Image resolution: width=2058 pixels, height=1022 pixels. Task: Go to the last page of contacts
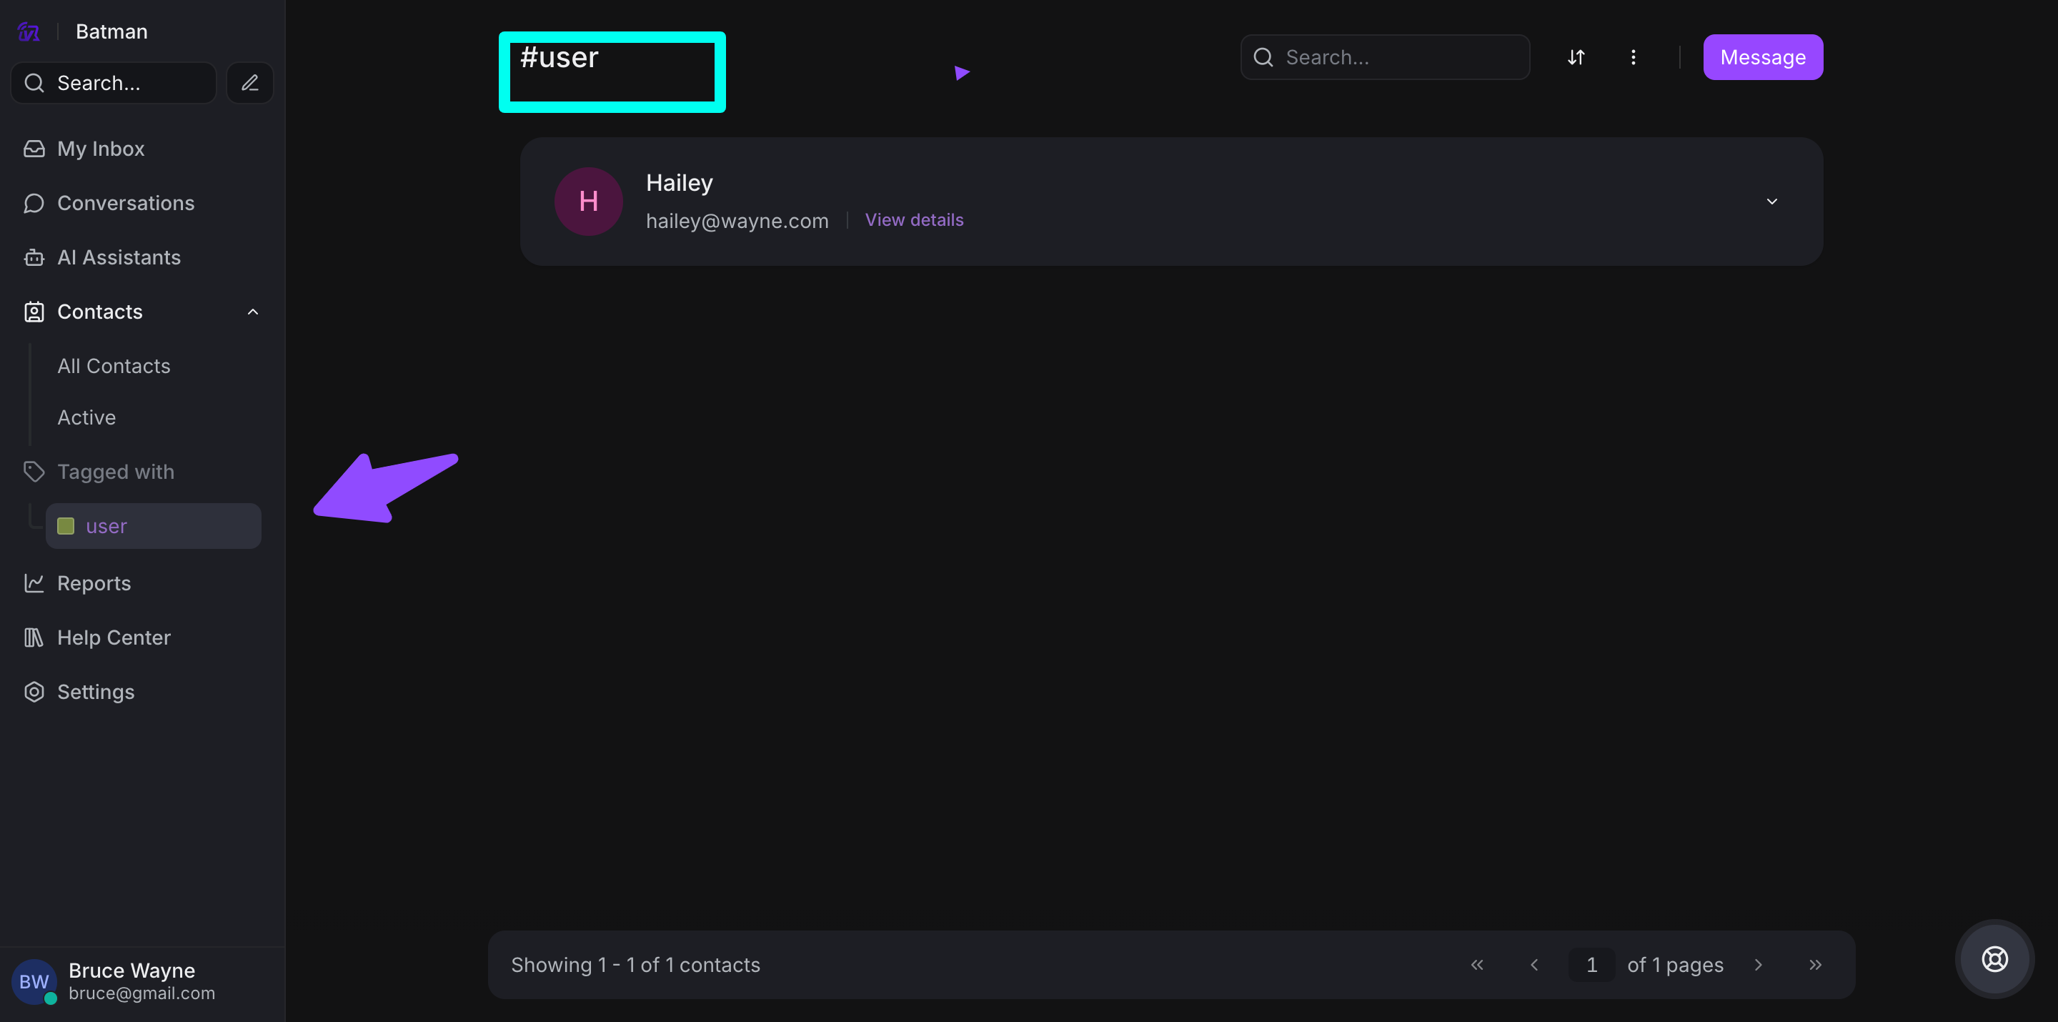[x=1815, y=964]
